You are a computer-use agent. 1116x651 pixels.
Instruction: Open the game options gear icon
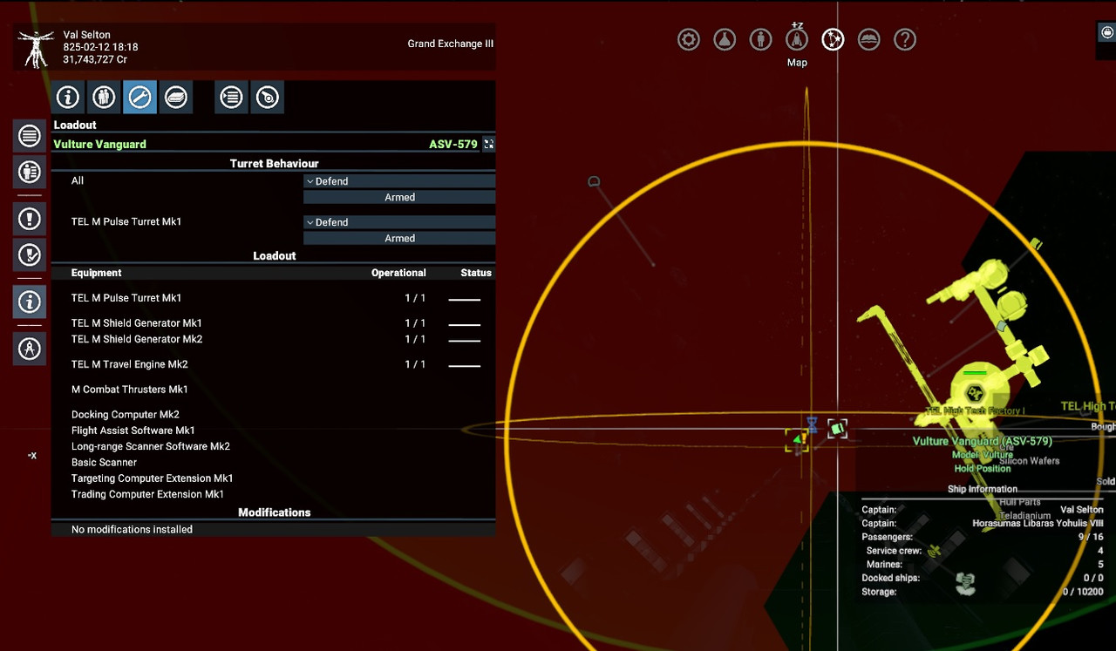coord(689,39)
